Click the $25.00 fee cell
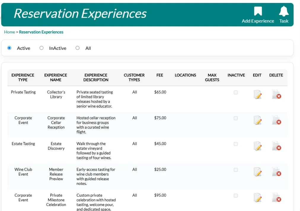Viewport: 300px width, 211px height. point(160,170)
